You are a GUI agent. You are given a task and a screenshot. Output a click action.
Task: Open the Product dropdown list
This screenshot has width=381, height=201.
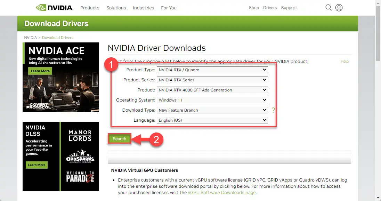(x=212, y=90)
